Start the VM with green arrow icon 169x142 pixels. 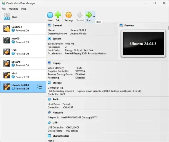click(x=89, y=15)
